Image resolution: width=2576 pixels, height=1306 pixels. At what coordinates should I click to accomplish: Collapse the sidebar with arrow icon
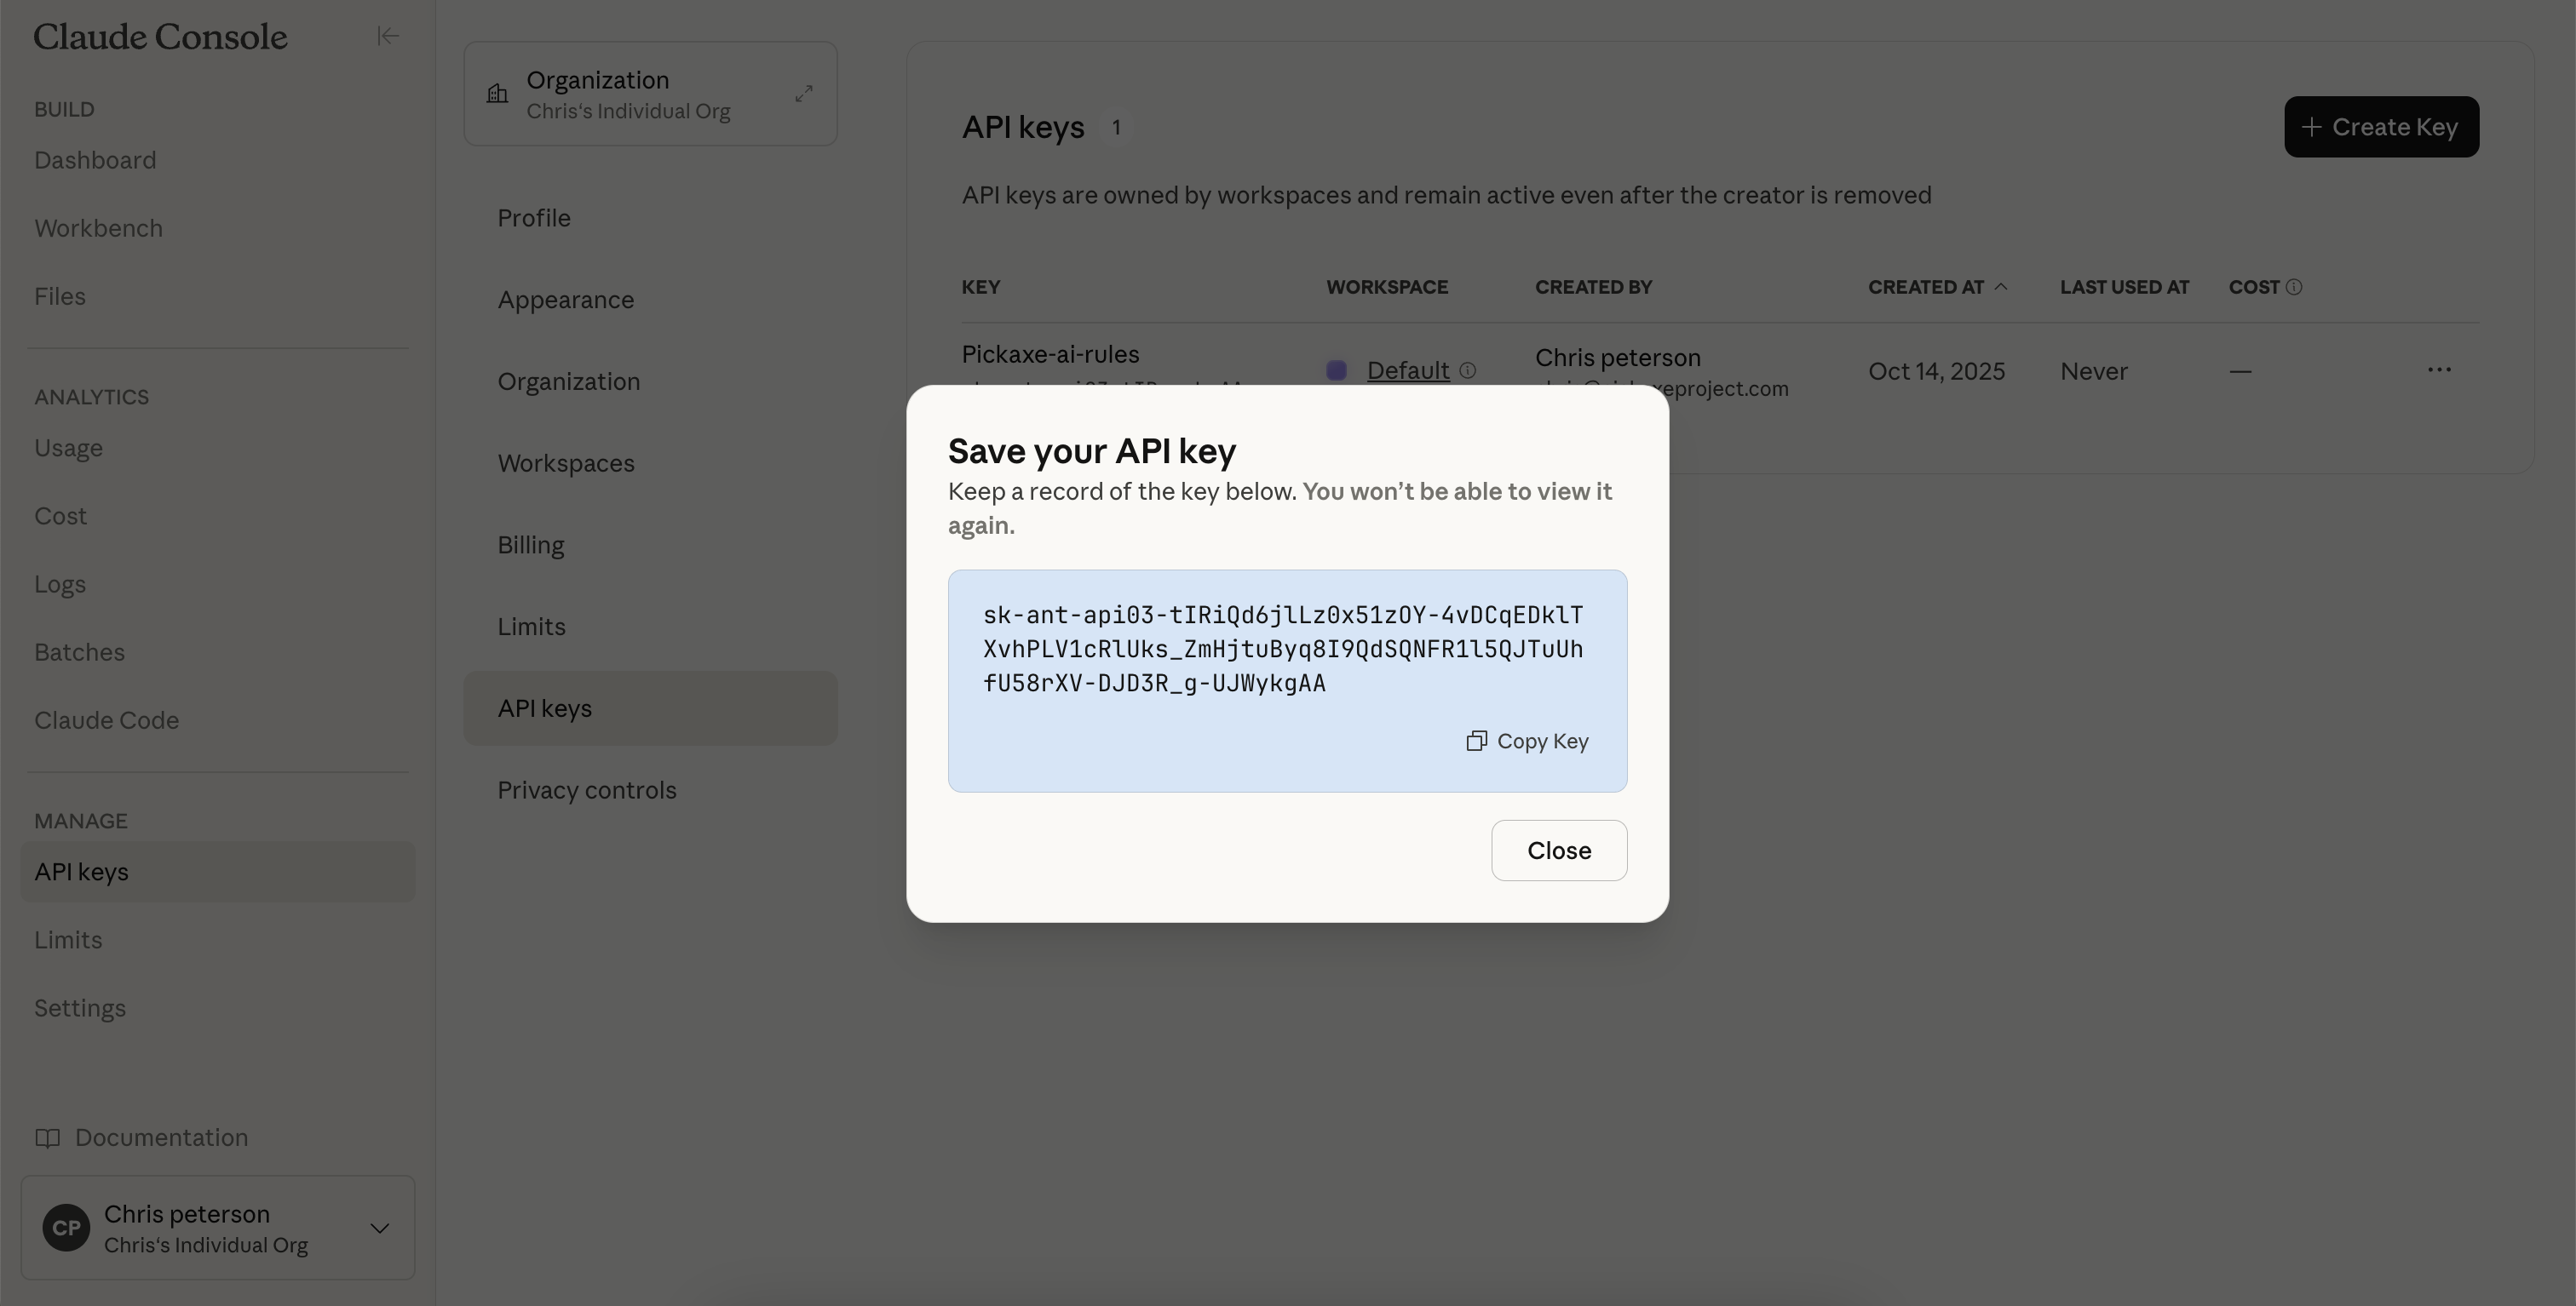pos(388,37)
